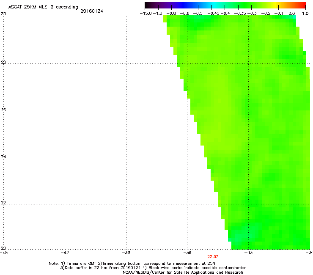Click colorbar label 0.0
313x275 pixels.
[292, 14]
